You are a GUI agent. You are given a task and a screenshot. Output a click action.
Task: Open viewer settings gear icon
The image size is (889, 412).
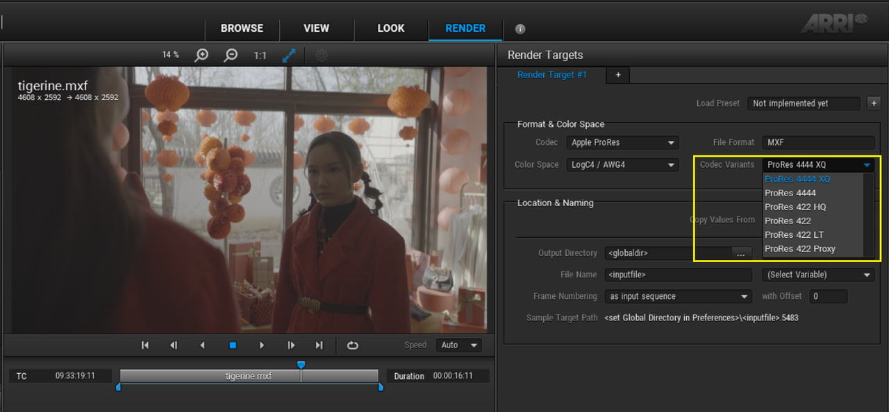coord(321,55)
